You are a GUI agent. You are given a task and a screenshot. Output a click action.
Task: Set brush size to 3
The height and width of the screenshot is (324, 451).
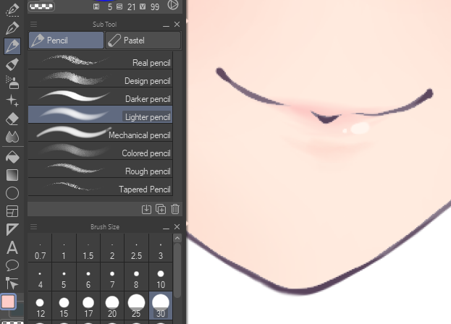[161, 248]
